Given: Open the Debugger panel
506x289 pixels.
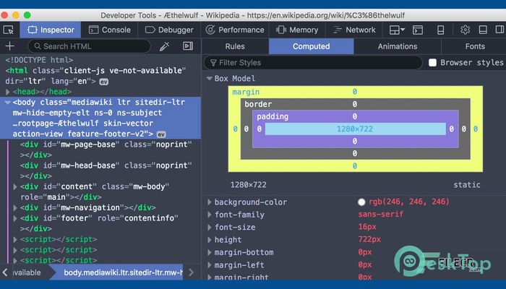Looking at the screenshot, I should tap(169, 30).
